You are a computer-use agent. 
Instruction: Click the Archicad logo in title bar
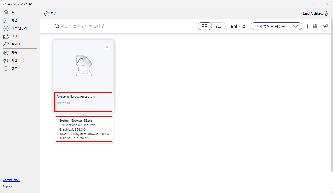(4, 4)
